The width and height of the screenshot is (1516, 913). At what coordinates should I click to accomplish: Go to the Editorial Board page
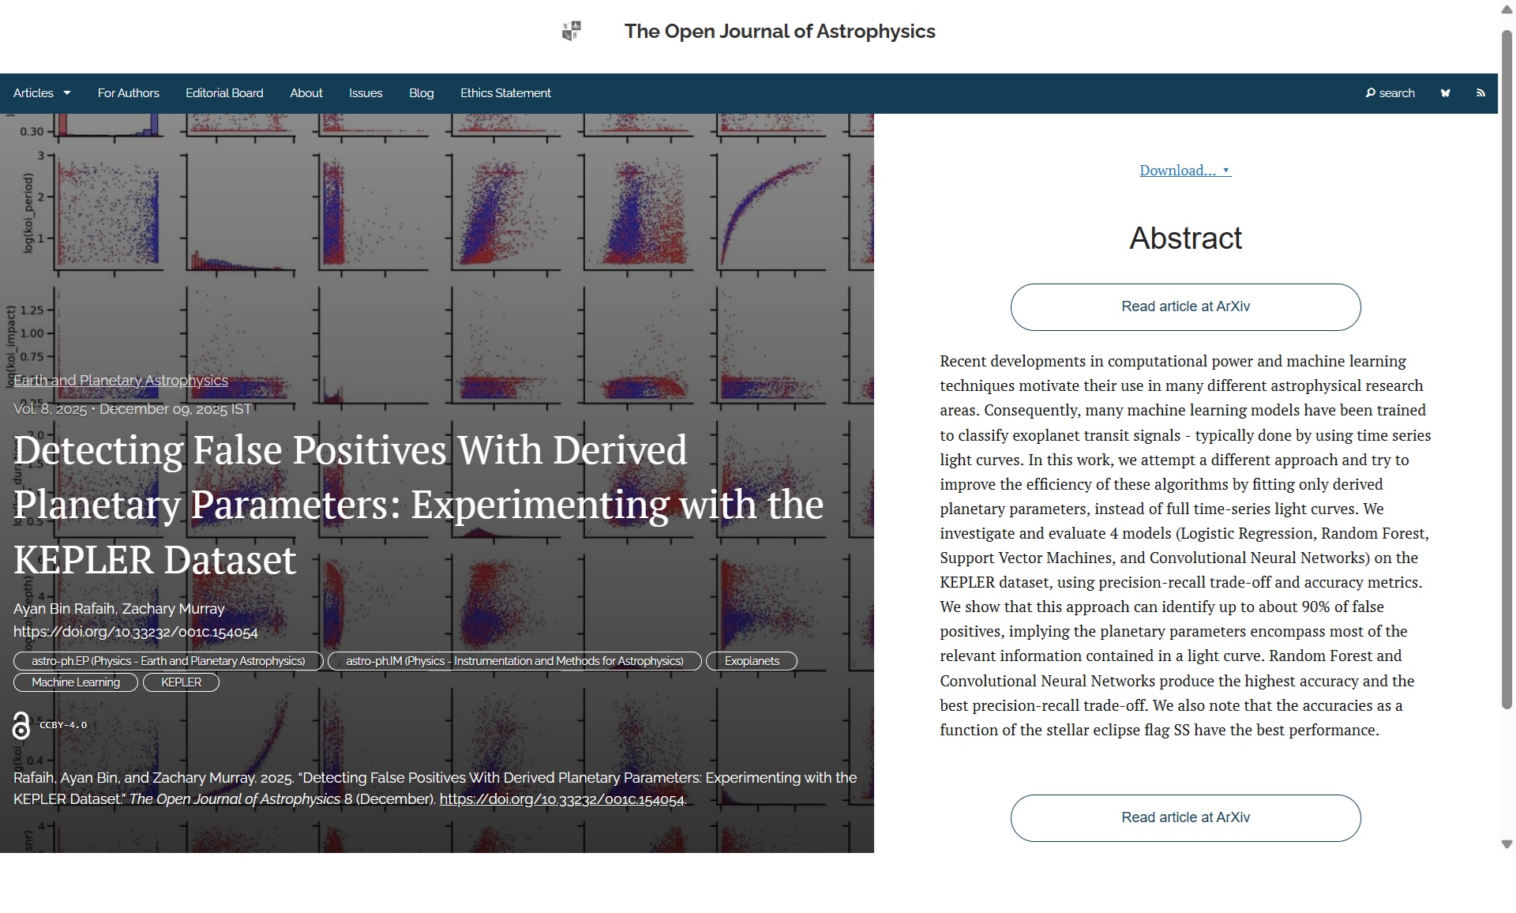[224, 93]
